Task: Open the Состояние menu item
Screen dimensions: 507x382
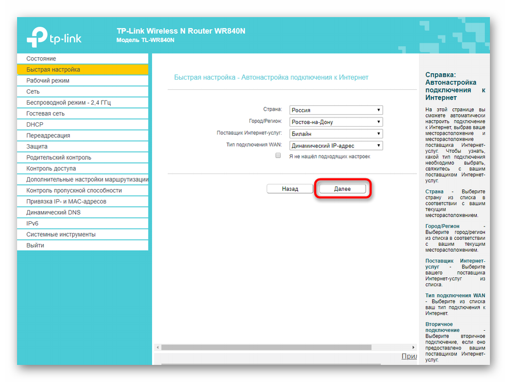Action: [41, 59]
